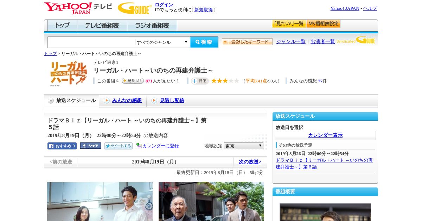
Task: Go to Yahoo! JAPAN link
Action: [345, 8]
